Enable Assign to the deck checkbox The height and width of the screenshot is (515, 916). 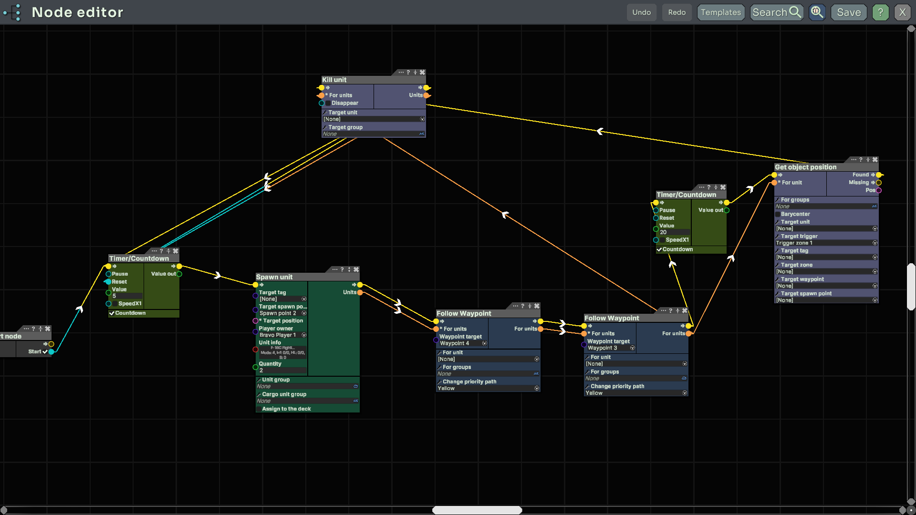[259, 409]
